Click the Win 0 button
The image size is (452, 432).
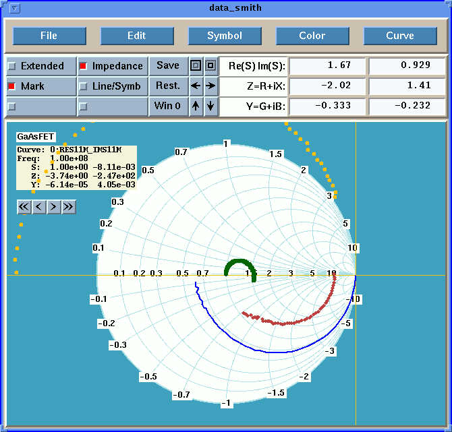168,106
